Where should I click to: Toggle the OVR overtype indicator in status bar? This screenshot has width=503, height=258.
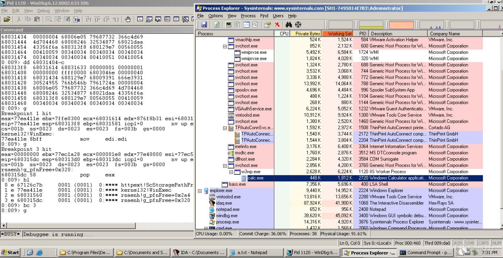point(470,243)
